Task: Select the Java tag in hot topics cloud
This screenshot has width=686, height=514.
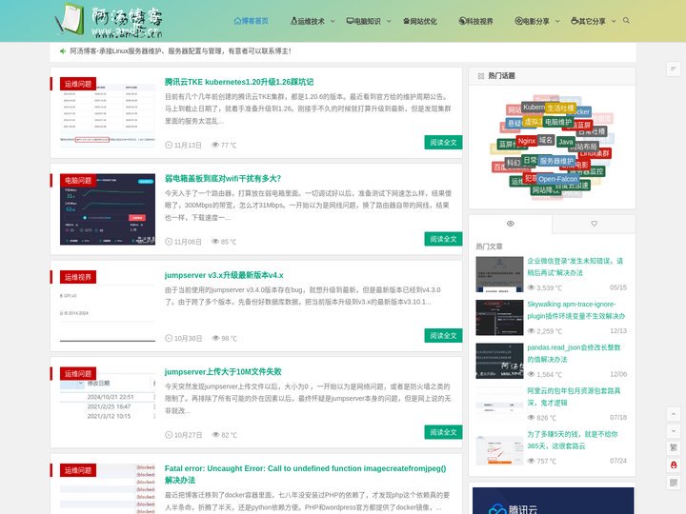Action: [x=566, y=142]
